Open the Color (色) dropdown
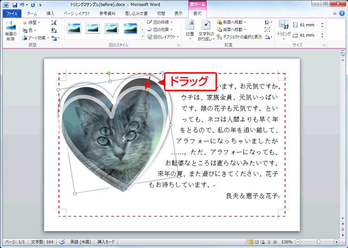Screen dimensions: 348x248 [29, 30]
